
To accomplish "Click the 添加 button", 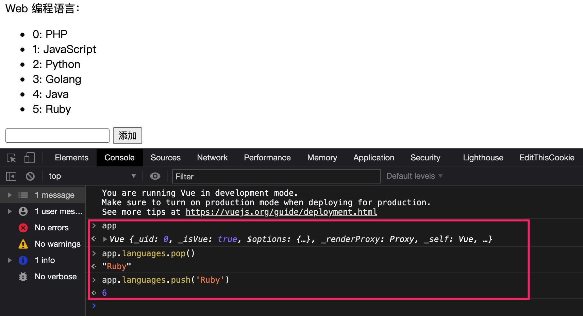I will (x=127, y=136).
